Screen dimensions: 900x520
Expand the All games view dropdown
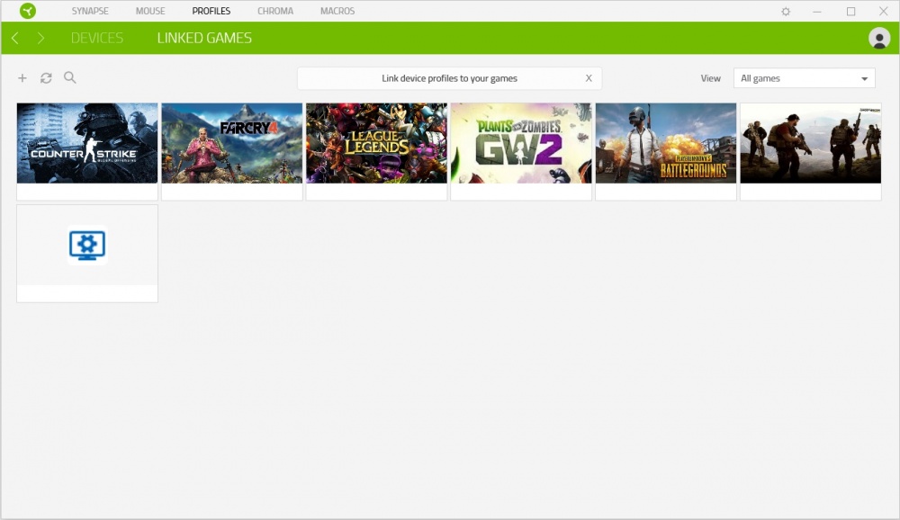[x=804, y=78]
